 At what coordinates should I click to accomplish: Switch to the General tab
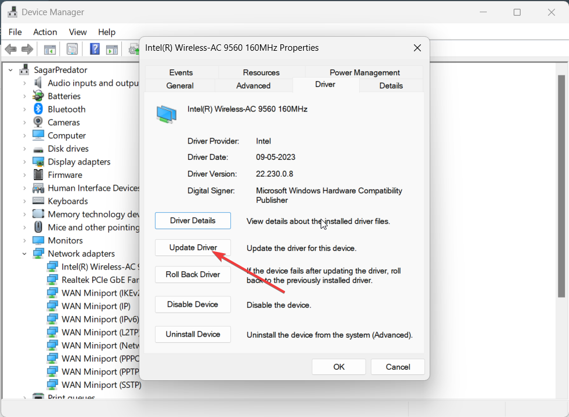point(180,85)
